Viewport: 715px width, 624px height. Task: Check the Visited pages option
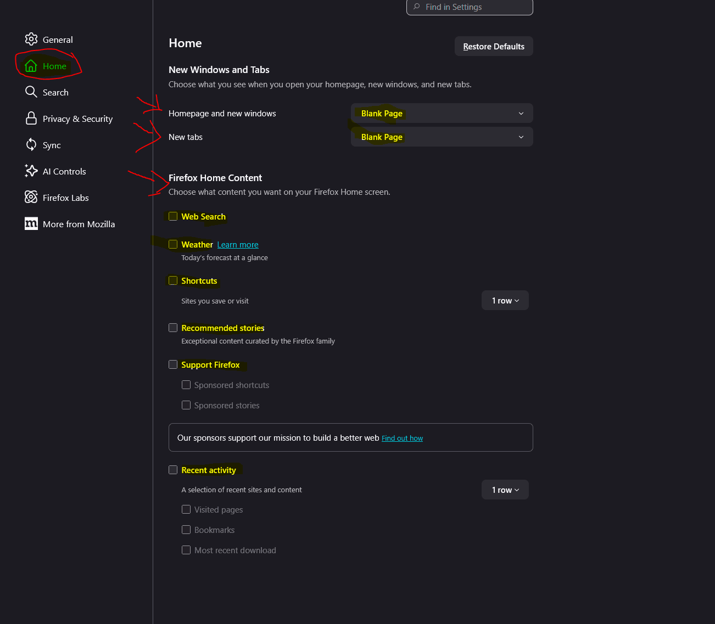[186, 509]
